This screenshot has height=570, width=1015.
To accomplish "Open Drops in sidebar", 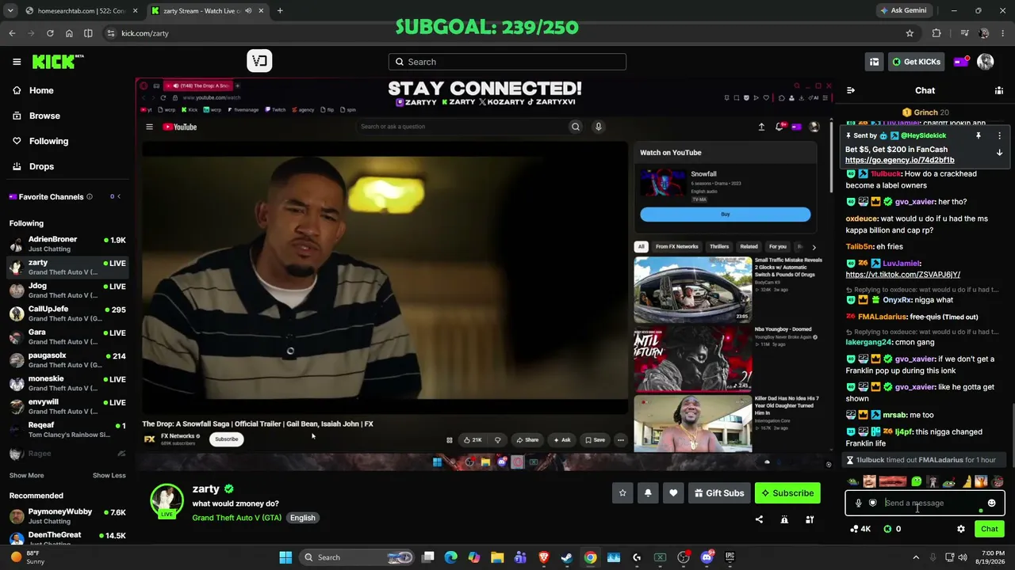I will point(67,166).
